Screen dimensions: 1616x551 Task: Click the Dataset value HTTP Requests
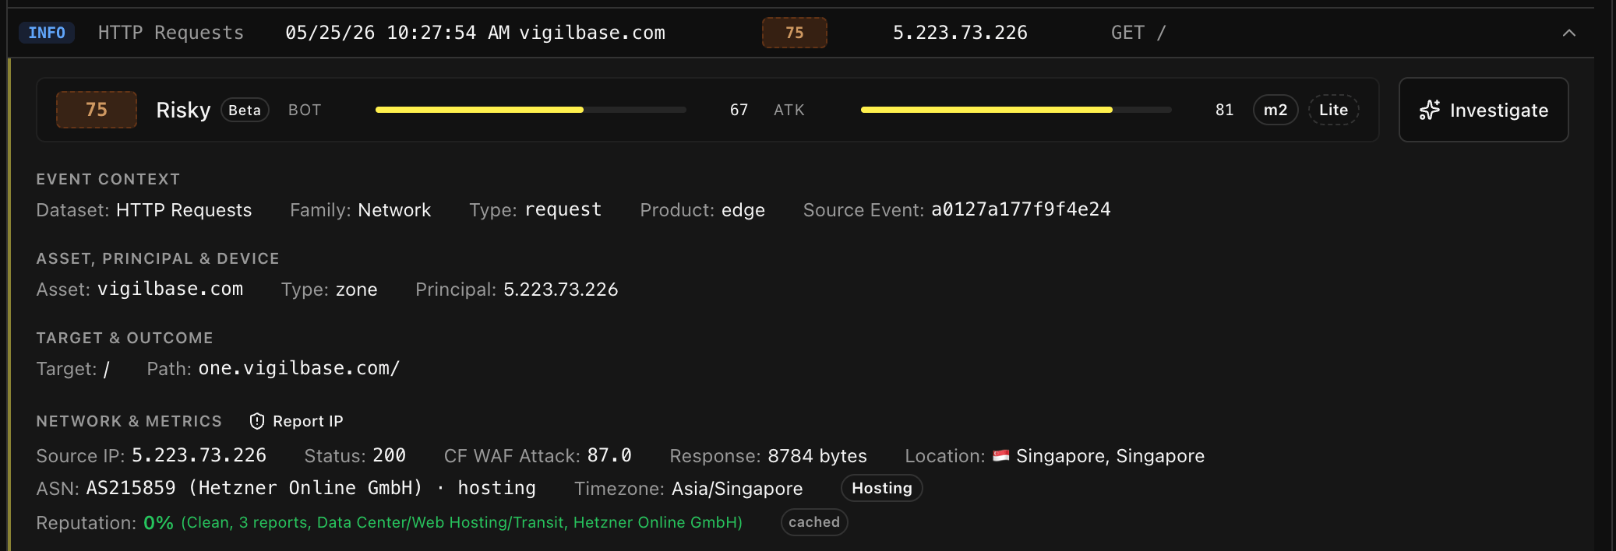click(184, 210)
